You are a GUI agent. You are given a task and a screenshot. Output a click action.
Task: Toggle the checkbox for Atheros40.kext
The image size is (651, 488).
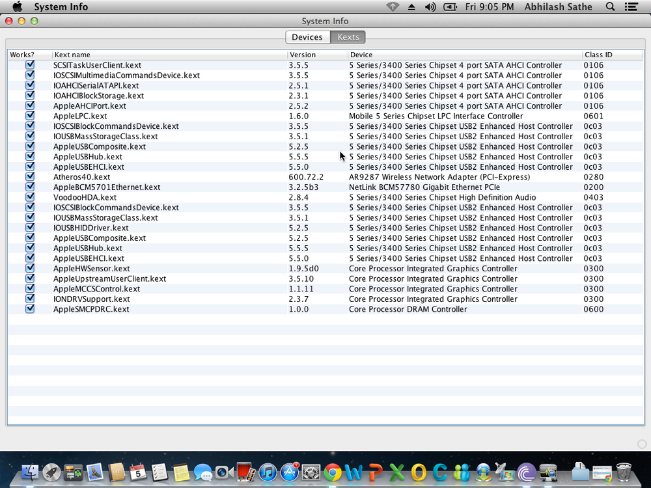(x=30, y=177)
